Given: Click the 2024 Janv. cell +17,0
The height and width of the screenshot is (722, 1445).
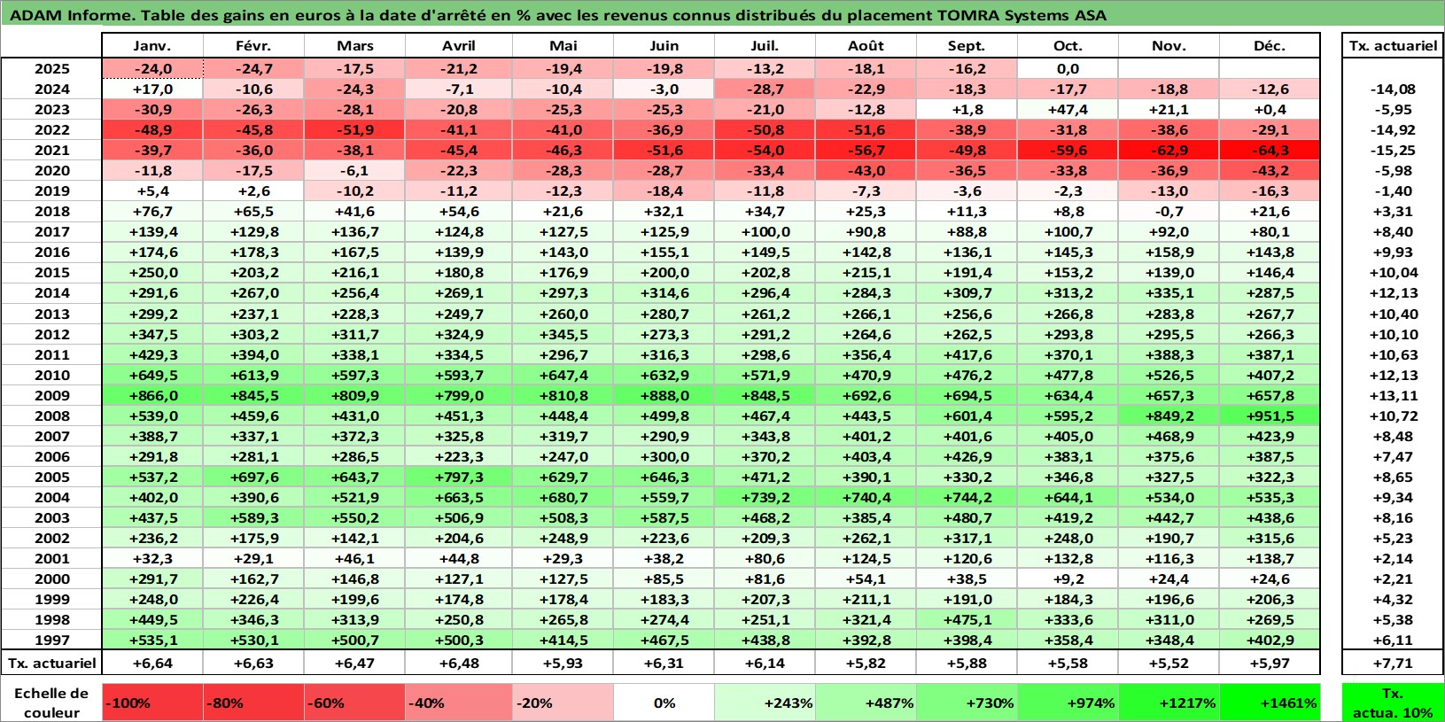Looking at the screenshot, I should click(x=152, y=89).
